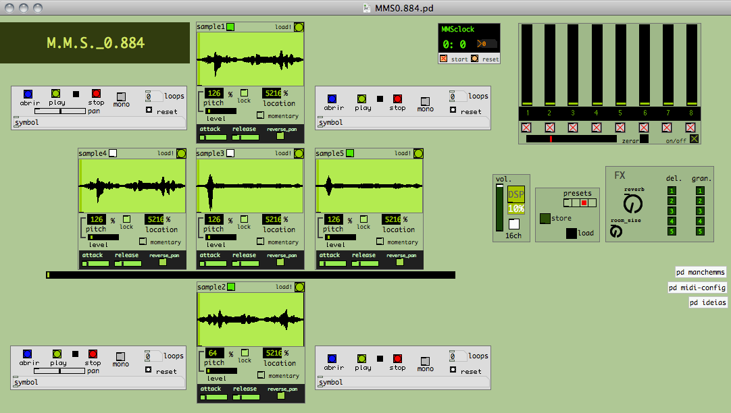731x413 pixels.
Task: Activate gran. slot 3 in FX panel
Action: pos(700,211)
